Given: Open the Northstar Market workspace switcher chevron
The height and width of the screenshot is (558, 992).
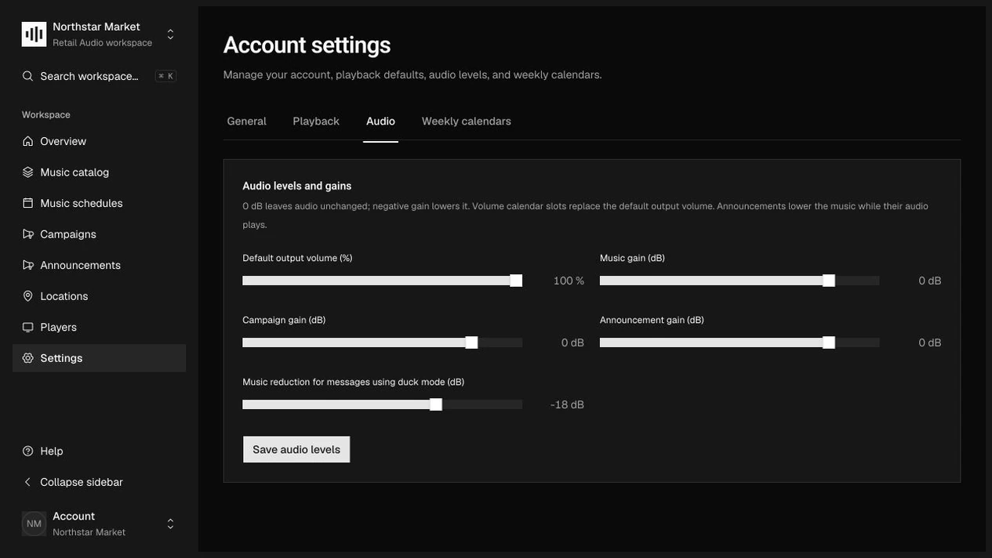Looking at the screenshot, I should click(x=170, y=34).
